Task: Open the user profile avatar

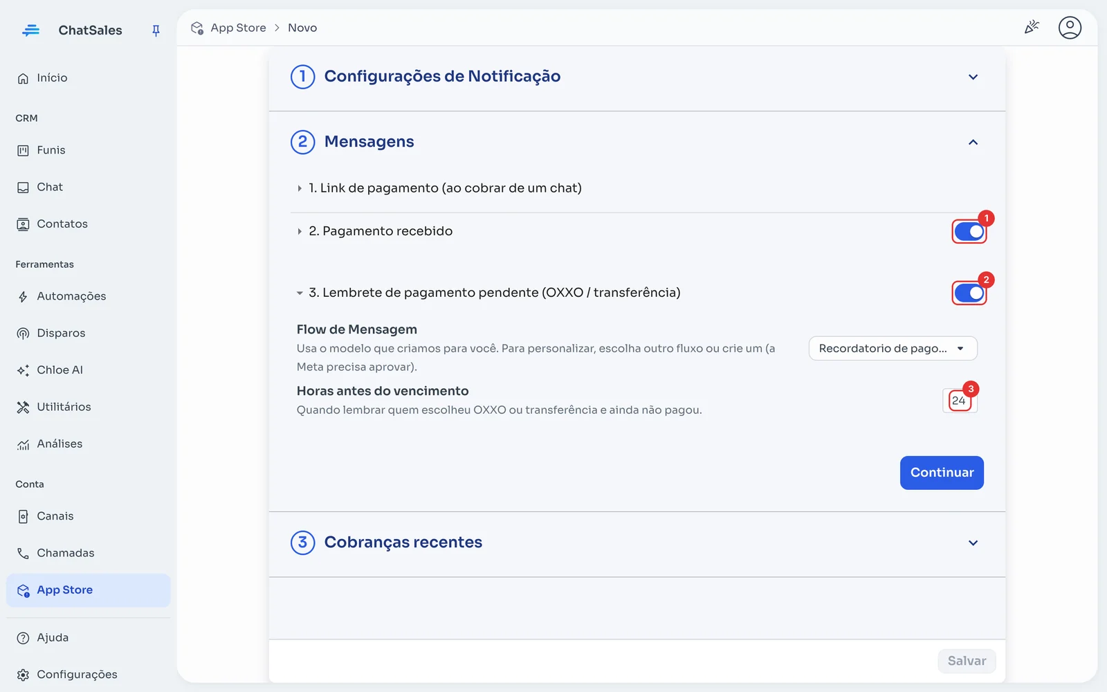Action: (x=1070, y=28)
